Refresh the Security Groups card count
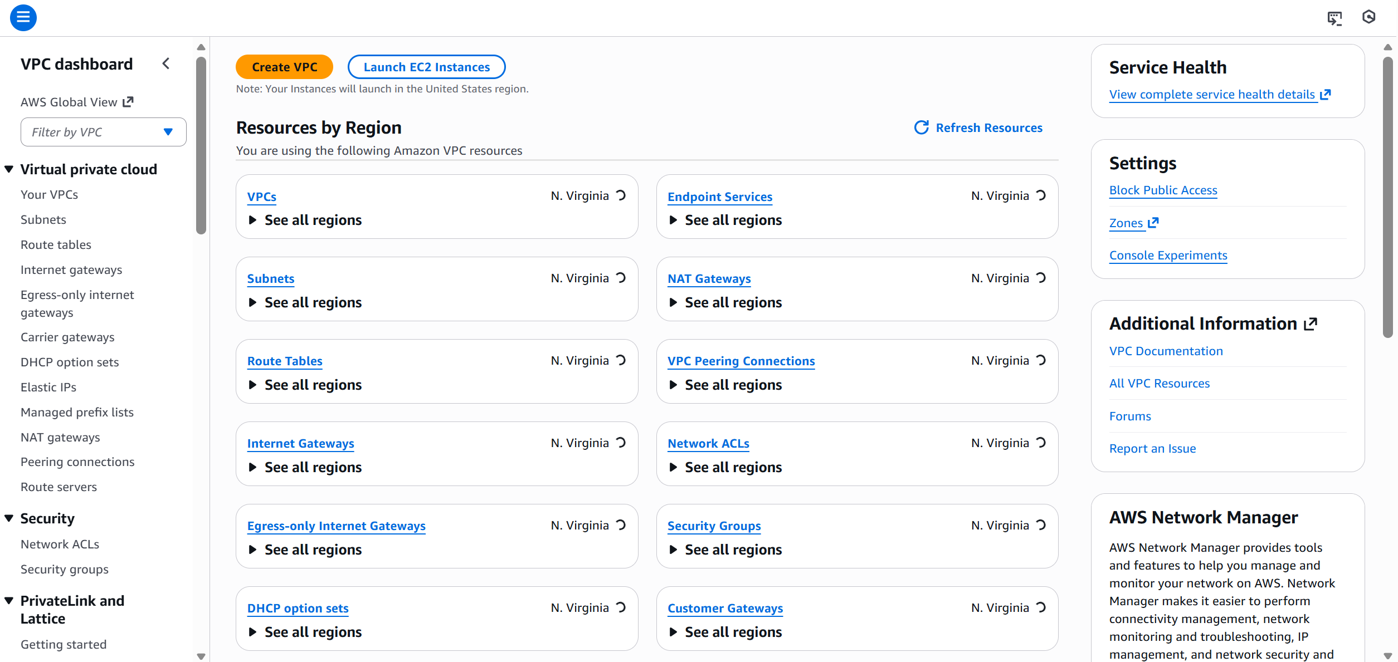The width and height of the screenshot is (1398, 662). pos(1041,525)
